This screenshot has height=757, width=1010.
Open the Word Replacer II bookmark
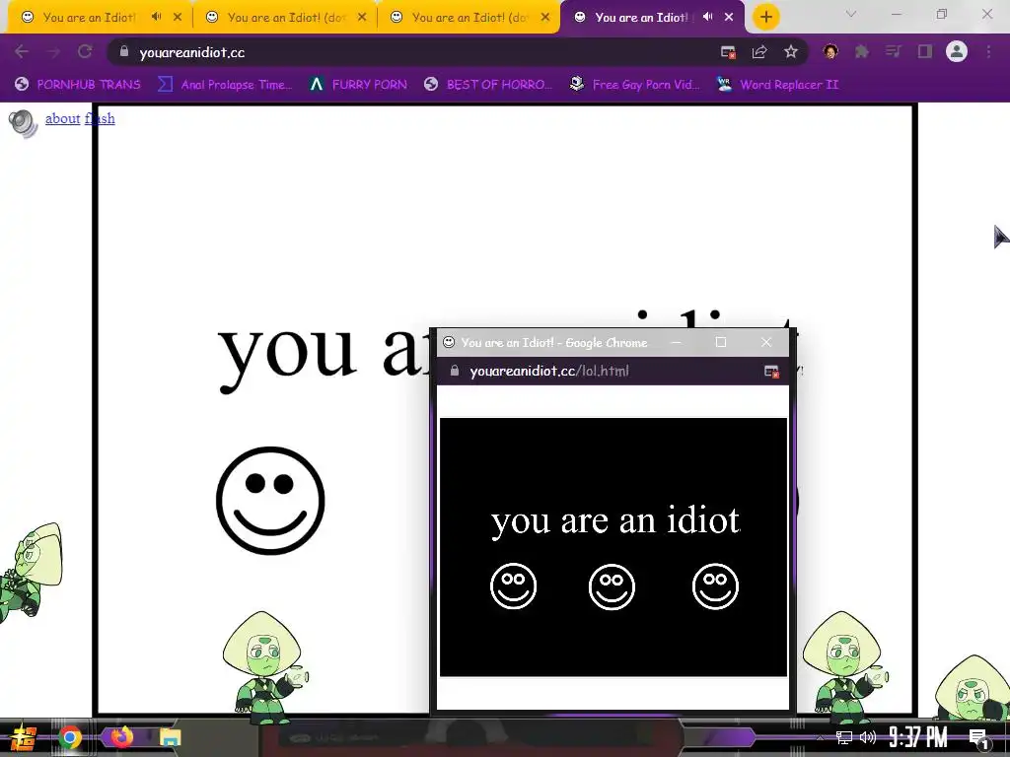coord(778,85)
